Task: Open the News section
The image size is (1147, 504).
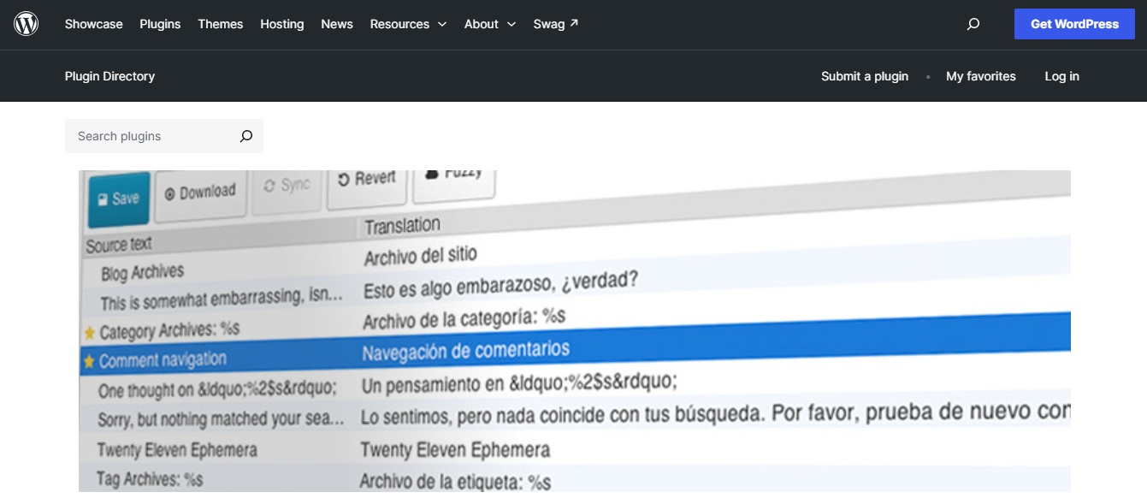Action: click(337, 24)
